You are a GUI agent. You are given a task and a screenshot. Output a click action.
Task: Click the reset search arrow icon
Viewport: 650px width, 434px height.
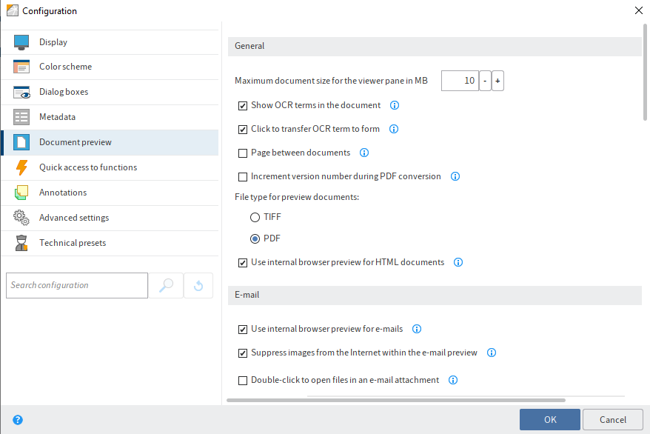(198, 285)
